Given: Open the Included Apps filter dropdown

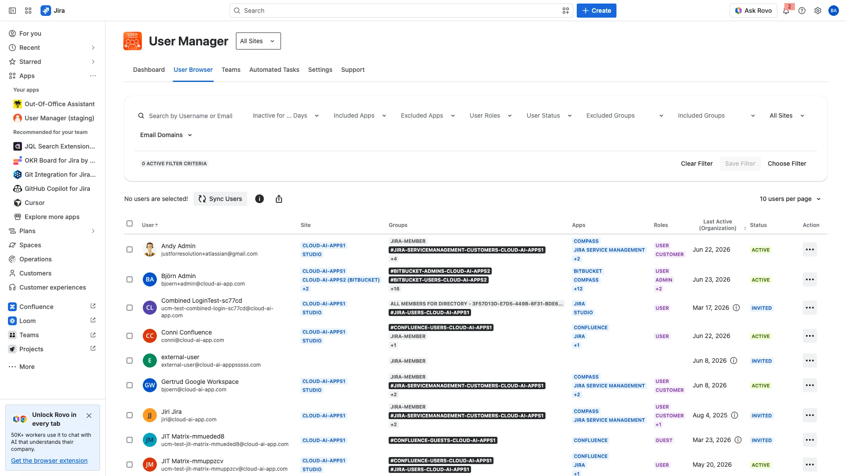Looking at the screenshot, I should click(360, 115).
